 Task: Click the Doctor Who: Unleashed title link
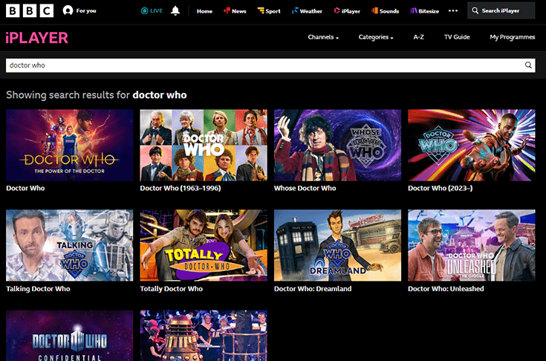tap(446, 289)
